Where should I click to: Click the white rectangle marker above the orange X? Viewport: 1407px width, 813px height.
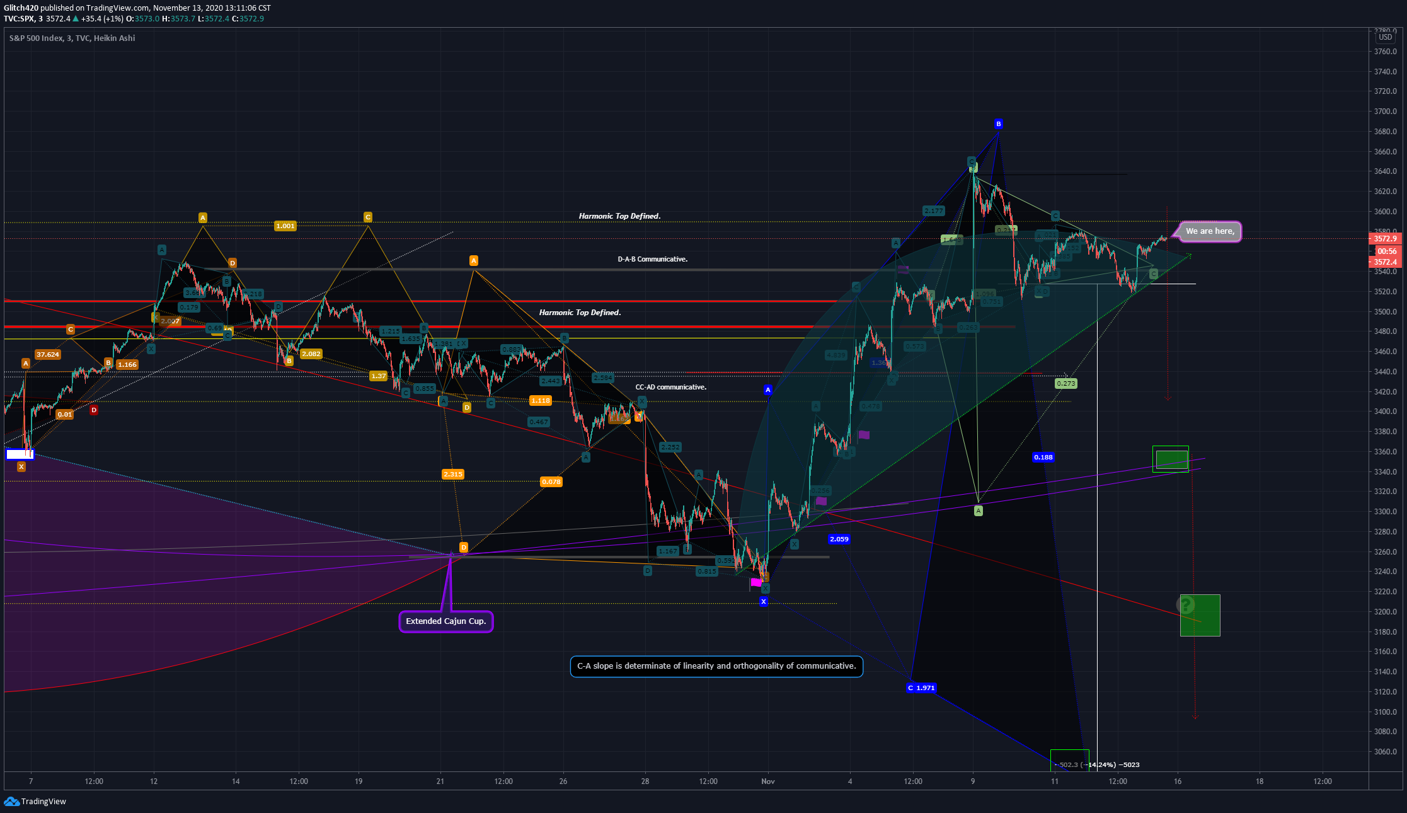click(x=20, y=454)
